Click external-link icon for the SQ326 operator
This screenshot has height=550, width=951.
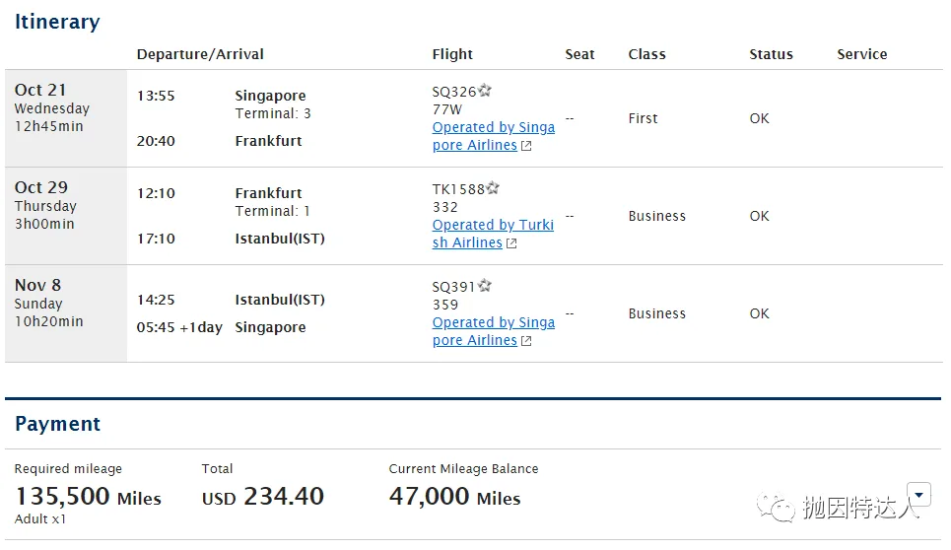pyautogui.click(x=526, y=146)
